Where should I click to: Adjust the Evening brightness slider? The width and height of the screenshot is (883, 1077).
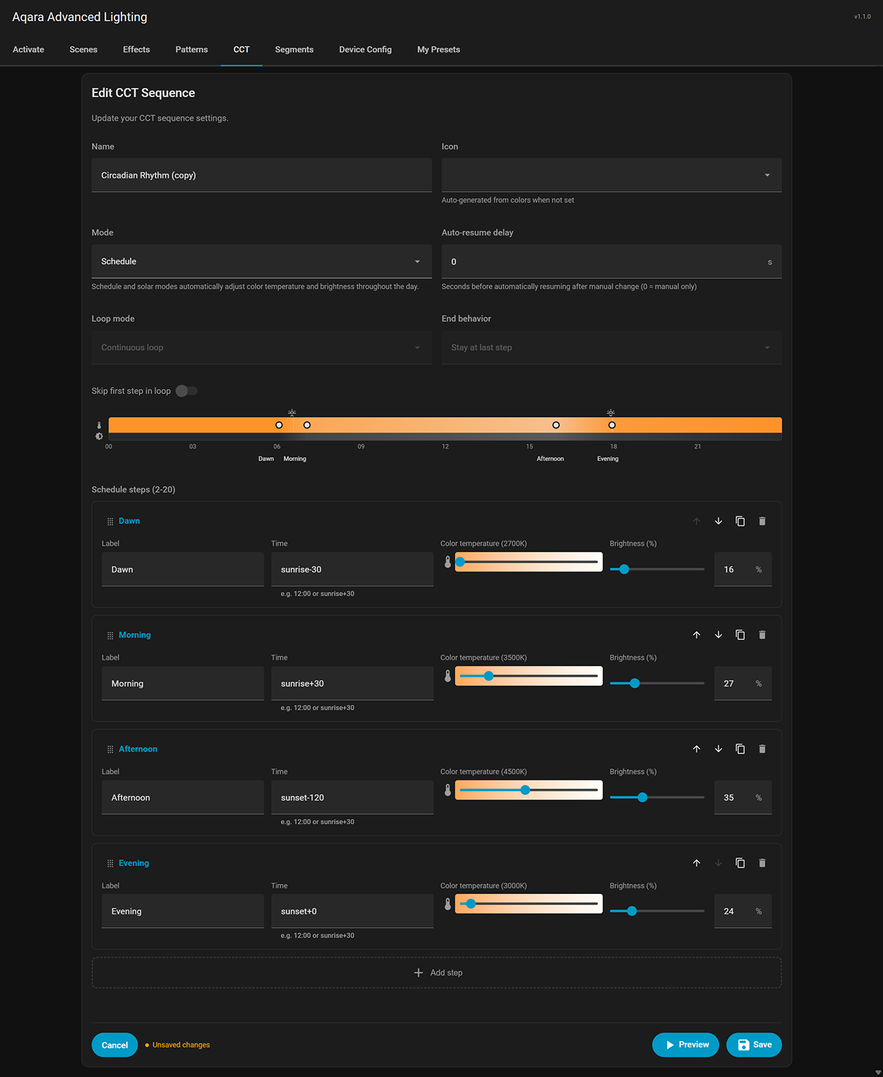click(631, 911)
